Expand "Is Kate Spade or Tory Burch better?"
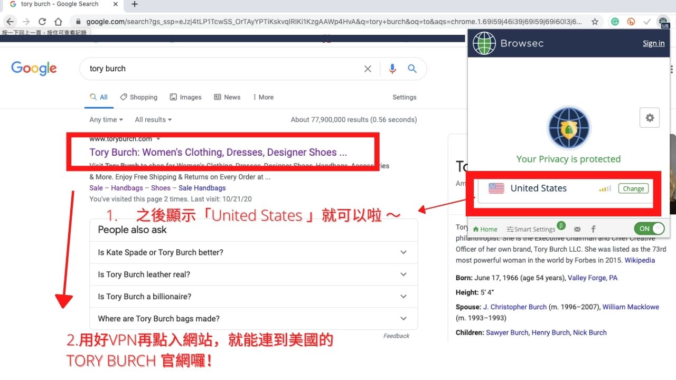The width and height of the screenshot is (676, 380). 253,252
